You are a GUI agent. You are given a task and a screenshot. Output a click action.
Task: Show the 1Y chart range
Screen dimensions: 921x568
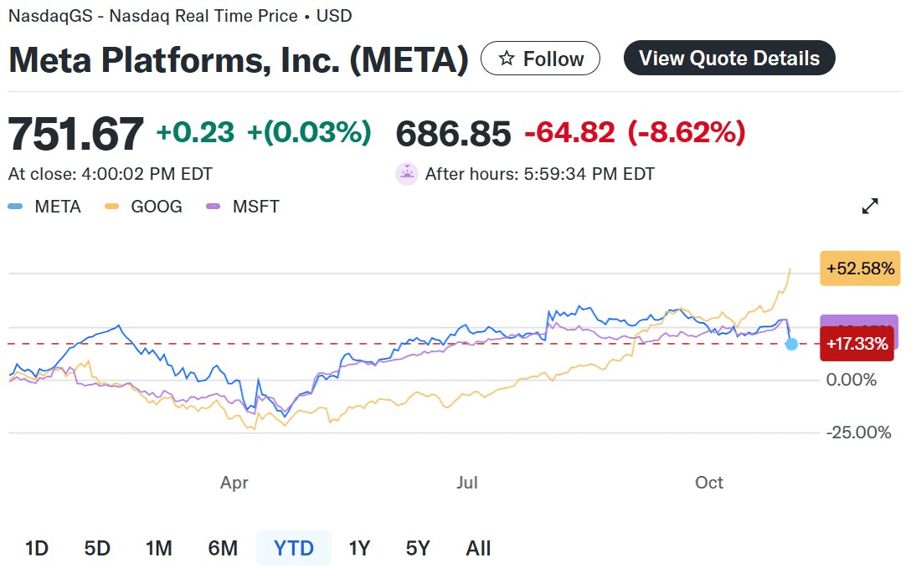coord(359,549)
